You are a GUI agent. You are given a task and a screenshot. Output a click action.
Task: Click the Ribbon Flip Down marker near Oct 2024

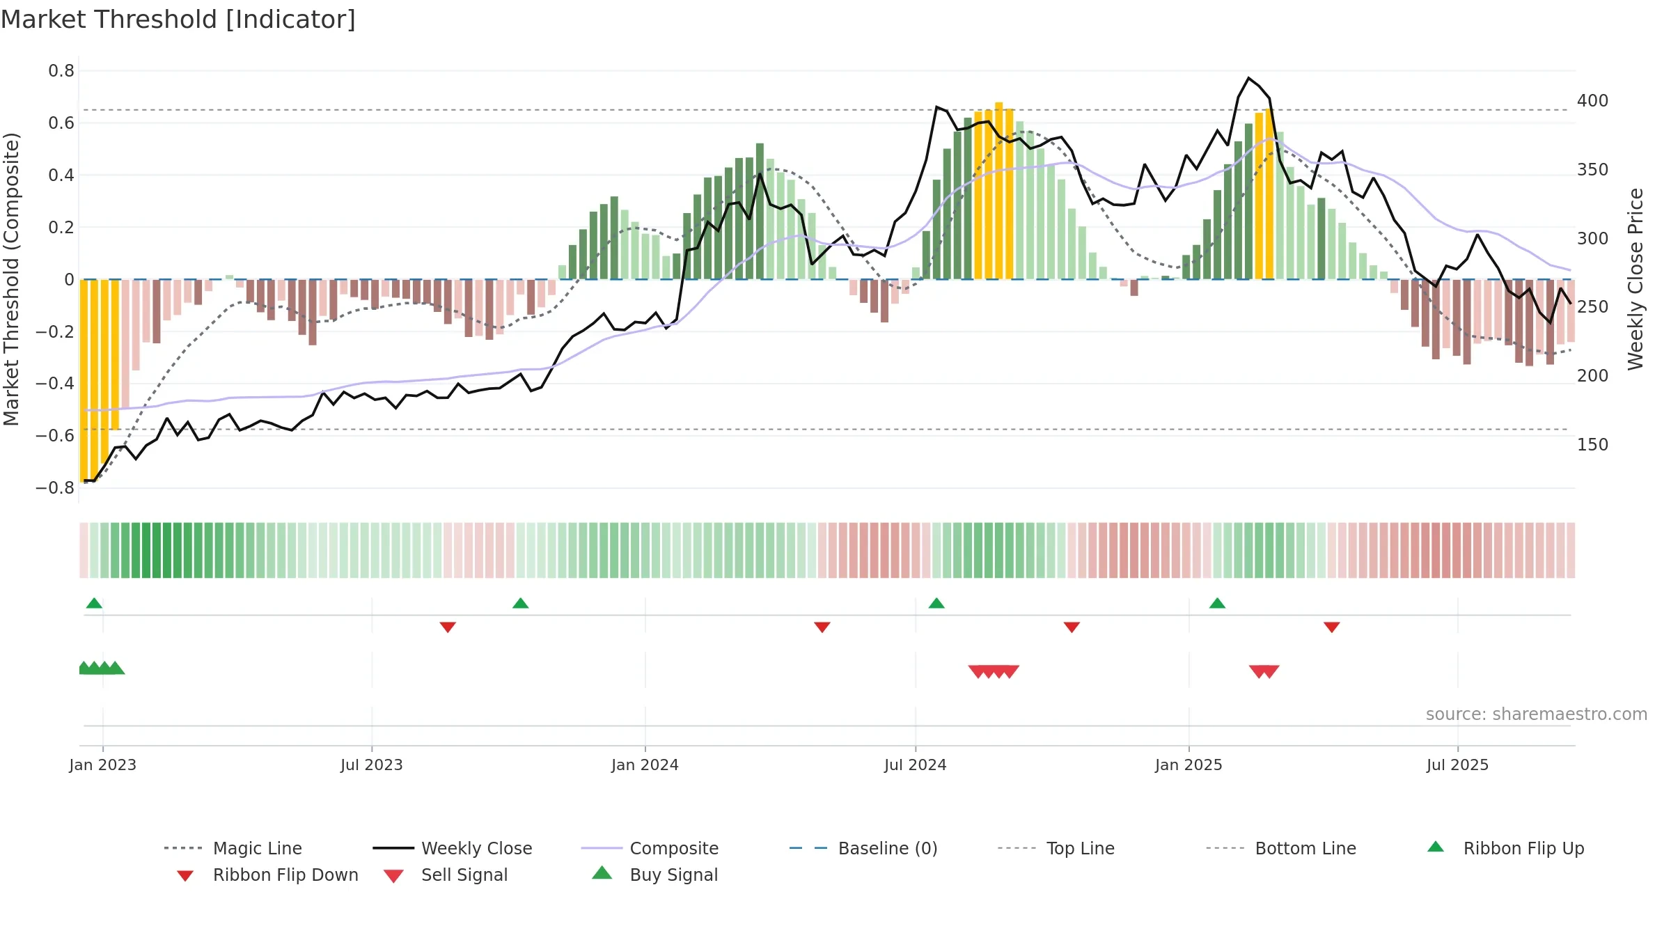(x=1072, y=627)
